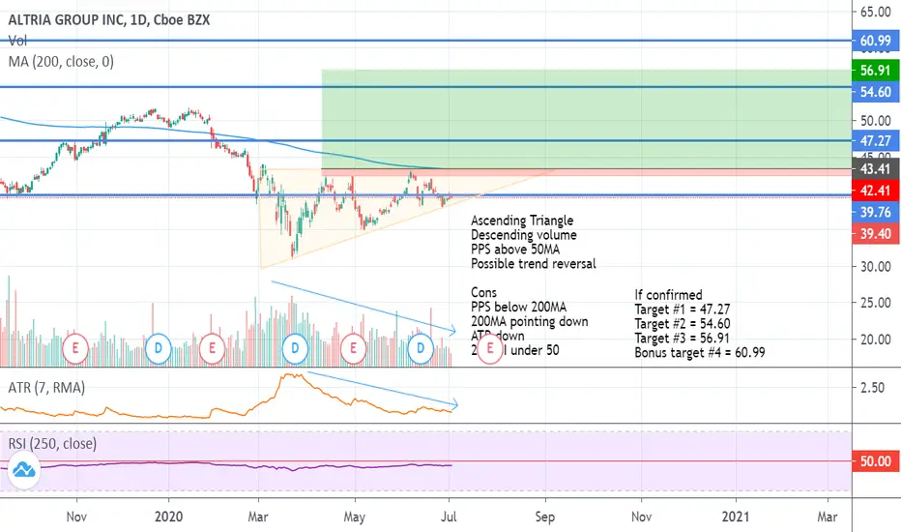The image size is (901, 532).
Task: Click the 'Sep' time axis label
Action: (544, 517)
